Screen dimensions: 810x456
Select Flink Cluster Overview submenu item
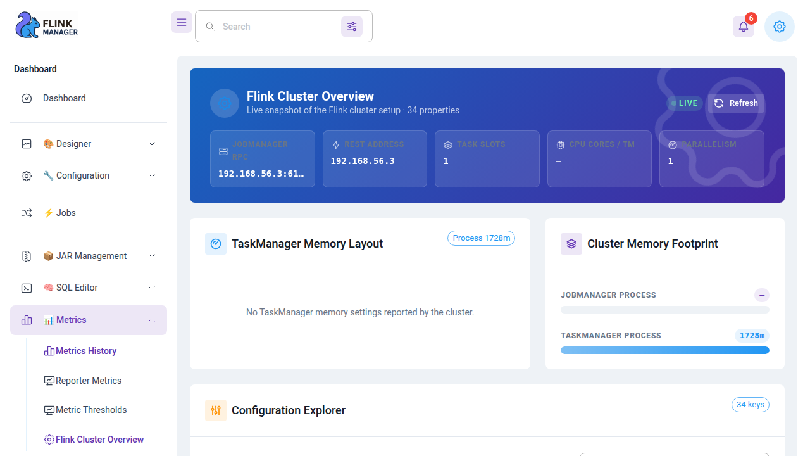[96, 440]
